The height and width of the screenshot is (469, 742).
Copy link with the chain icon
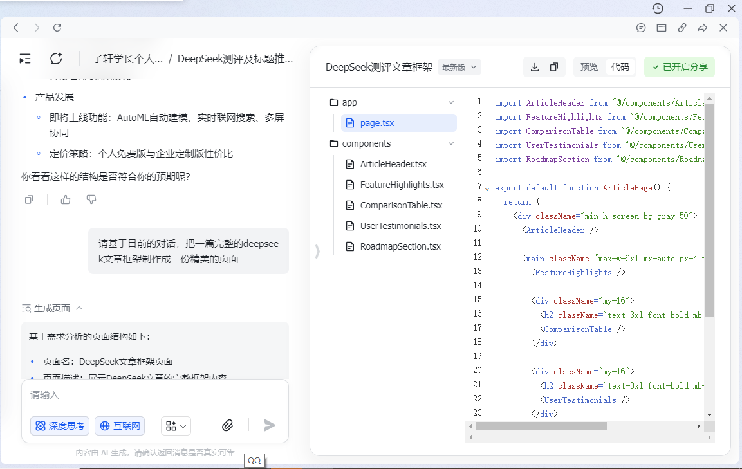point(682,28)
